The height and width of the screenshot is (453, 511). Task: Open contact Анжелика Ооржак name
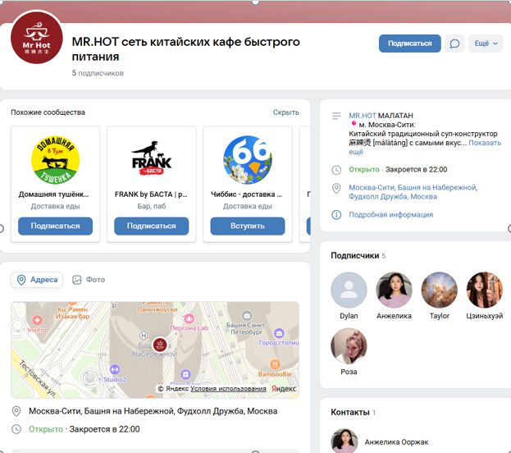click(x=396, y=442)
